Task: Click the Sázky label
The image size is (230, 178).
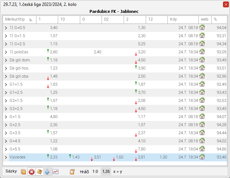Action: tap(11, 171)
